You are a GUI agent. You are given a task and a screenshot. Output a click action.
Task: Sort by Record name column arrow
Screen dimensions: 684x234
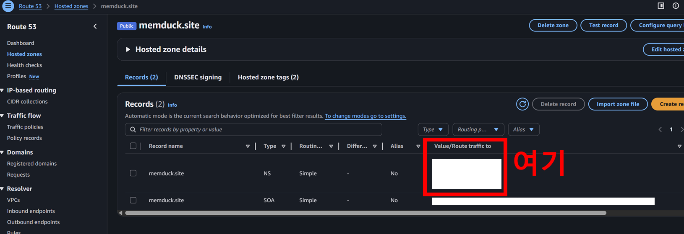pos(248,146)
